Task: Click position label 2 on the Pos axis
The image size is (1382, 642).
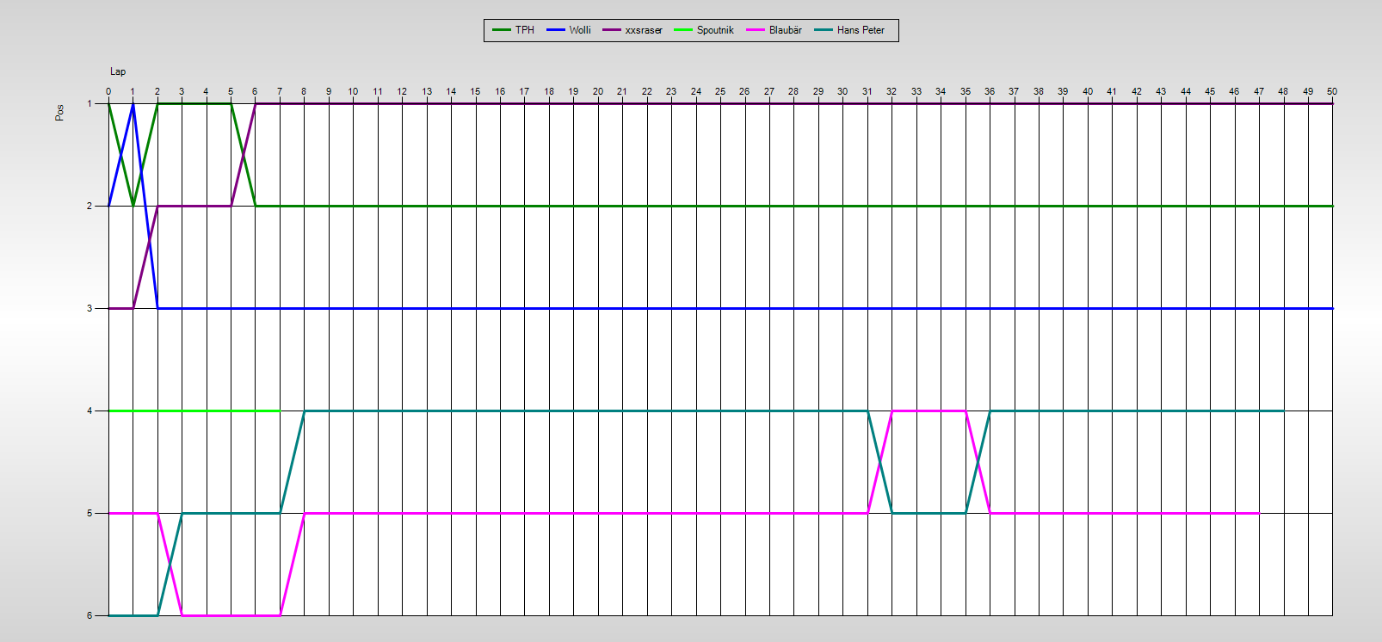Action: pyautogui.click(x=89, y=206)
